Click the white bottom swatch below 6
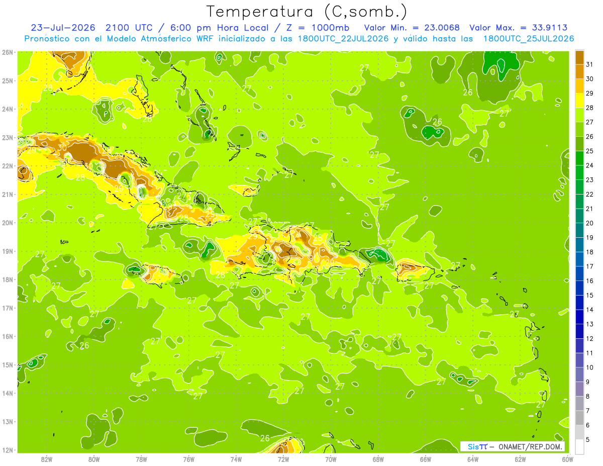Image resolution: width=603 pixels, height=466 pixels. 579,446
